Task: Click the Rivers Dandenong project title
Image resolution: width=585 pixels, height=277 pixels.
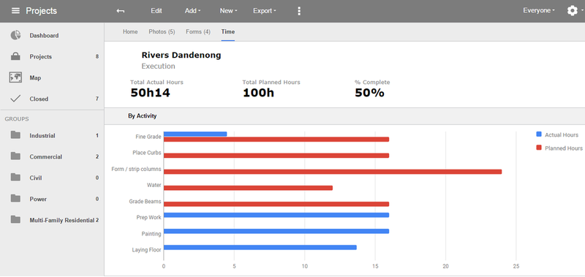Action: (x=181, y=55)
